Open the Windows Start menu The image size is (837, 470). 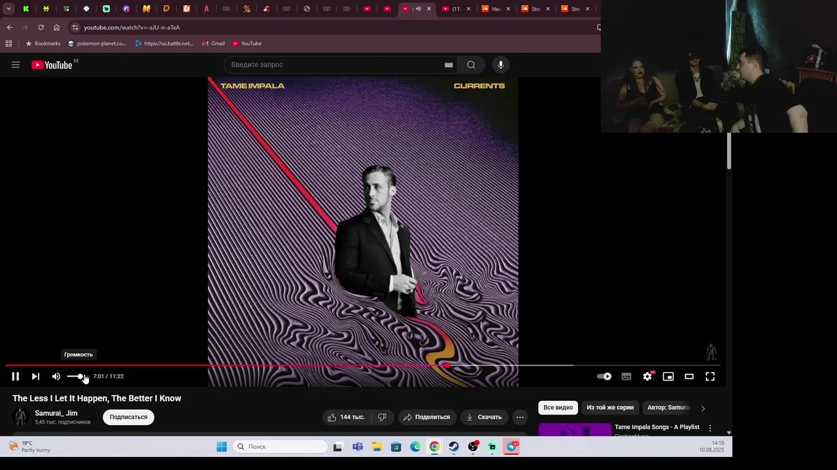tap(222, 446)
